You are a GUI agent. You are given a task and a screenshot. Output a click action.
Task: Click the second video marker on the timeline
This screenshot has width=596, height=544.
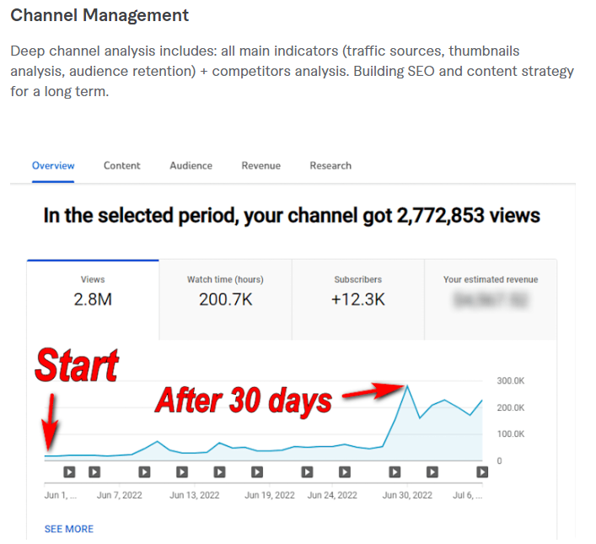(94, 472)
